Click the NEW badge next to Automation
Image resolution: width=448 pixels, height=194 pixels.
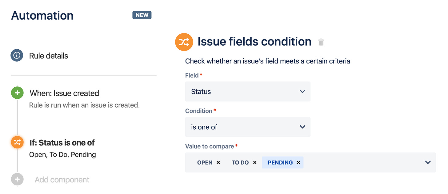[142, 15]
